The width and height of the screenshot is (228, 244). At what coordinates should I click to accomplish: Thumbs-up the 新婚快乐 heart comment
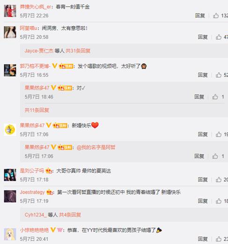[x=219, y=134]
